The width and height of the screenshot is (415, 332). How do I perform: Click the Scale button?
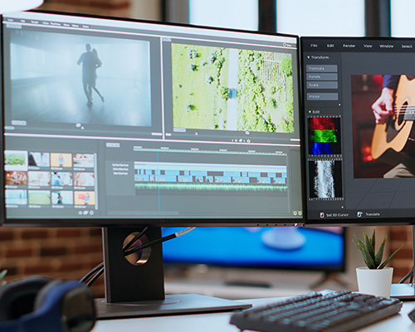[322, 85]
